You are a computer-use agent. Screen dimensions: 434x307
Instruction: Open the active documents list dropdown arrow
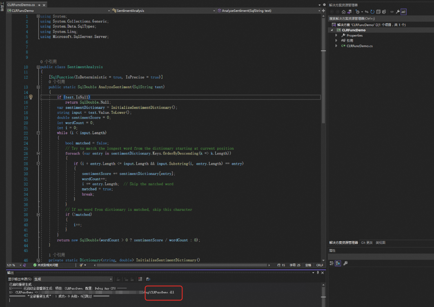click(319, 5)
